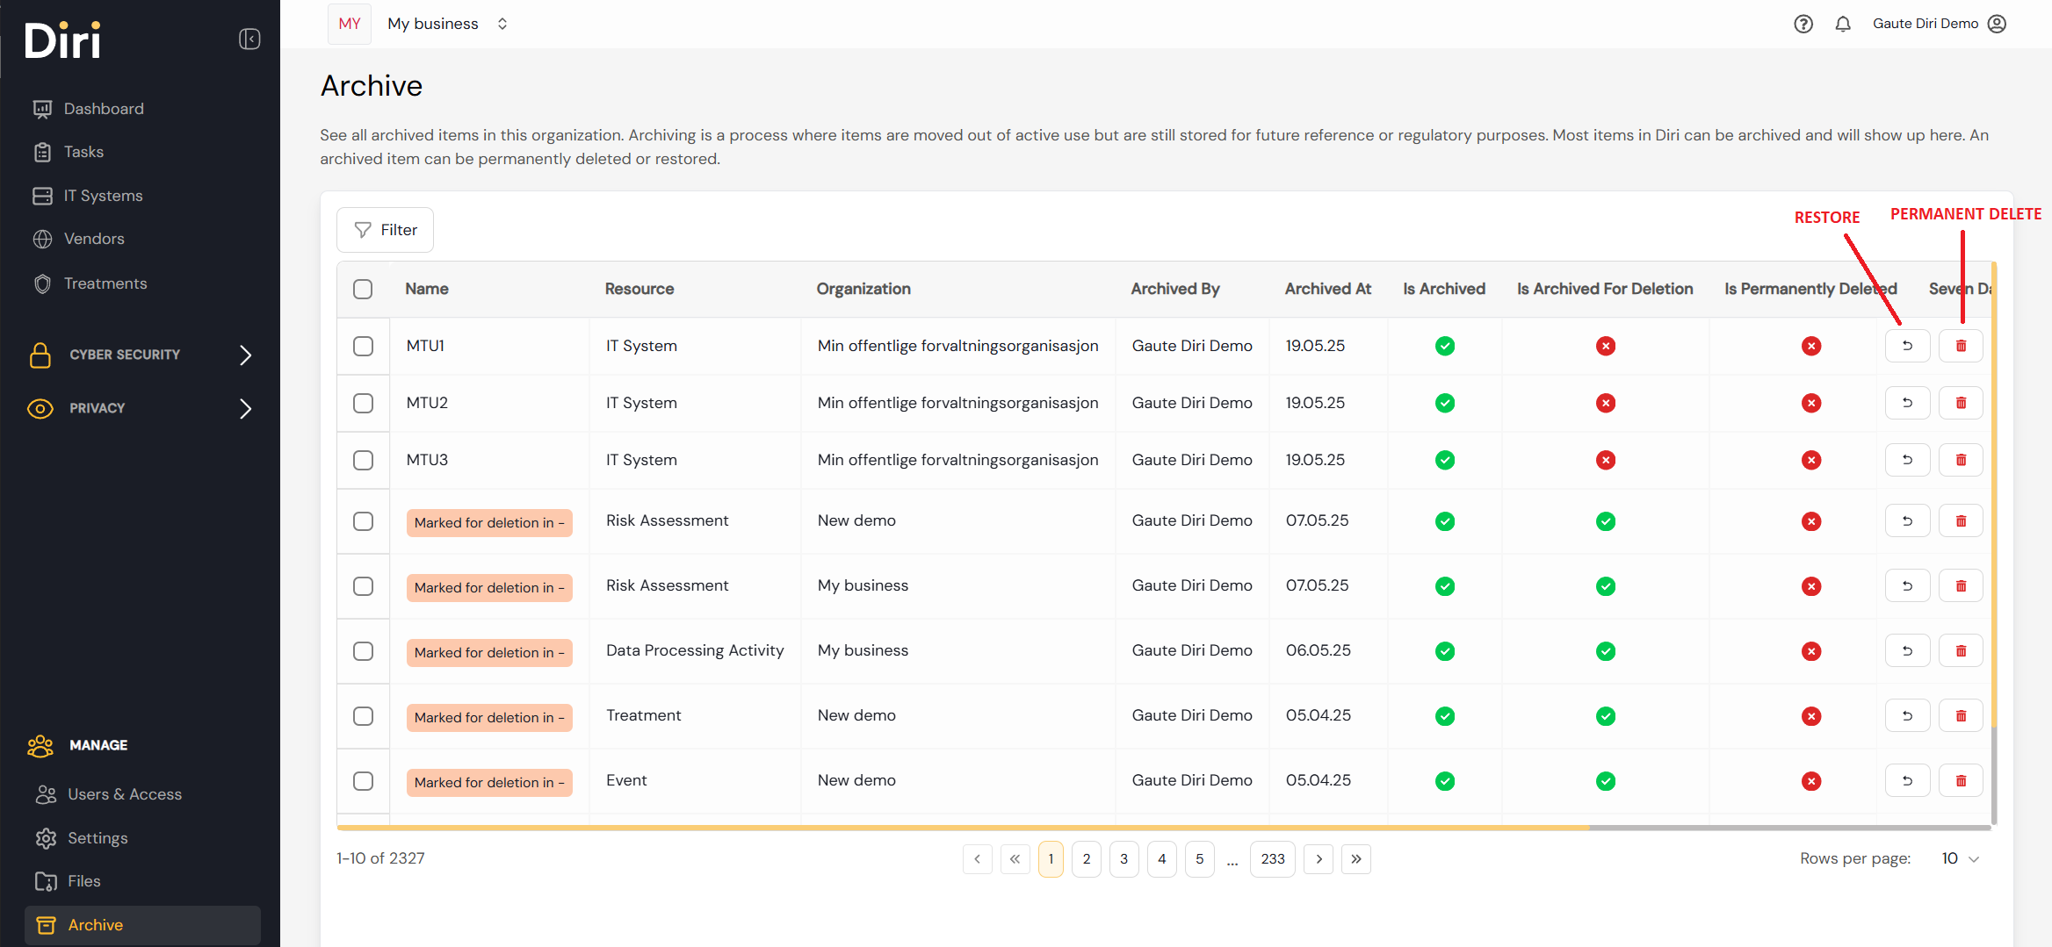Delete the Event item permanently
2052x947 pixels.
click(1961, 781)
